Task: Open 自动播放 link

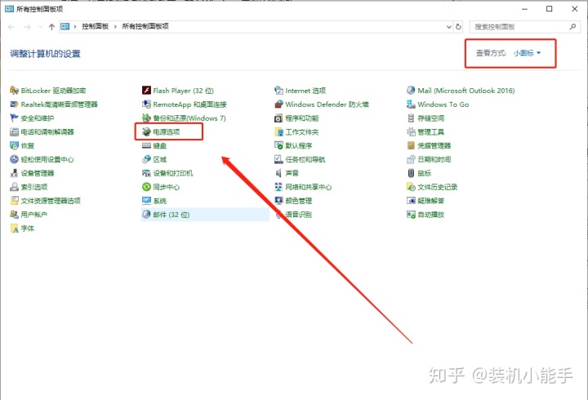Action: coord(431,215)
